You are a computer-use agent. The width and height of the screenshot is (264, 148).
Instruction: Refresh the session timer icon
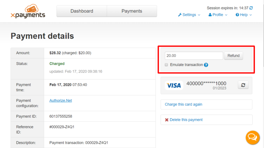[x=251, y=8]
